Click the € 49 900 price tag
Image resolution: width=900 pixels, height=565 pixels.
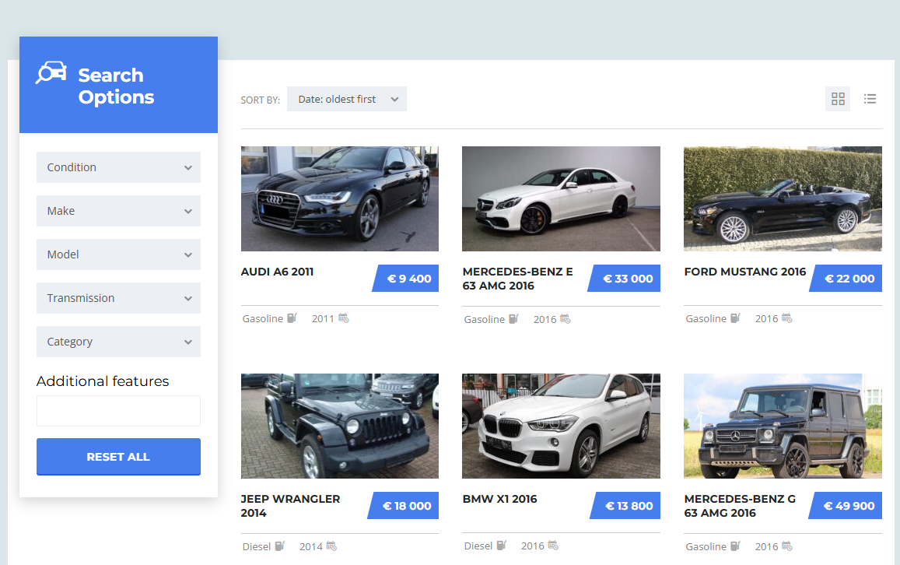click(848, 506)
